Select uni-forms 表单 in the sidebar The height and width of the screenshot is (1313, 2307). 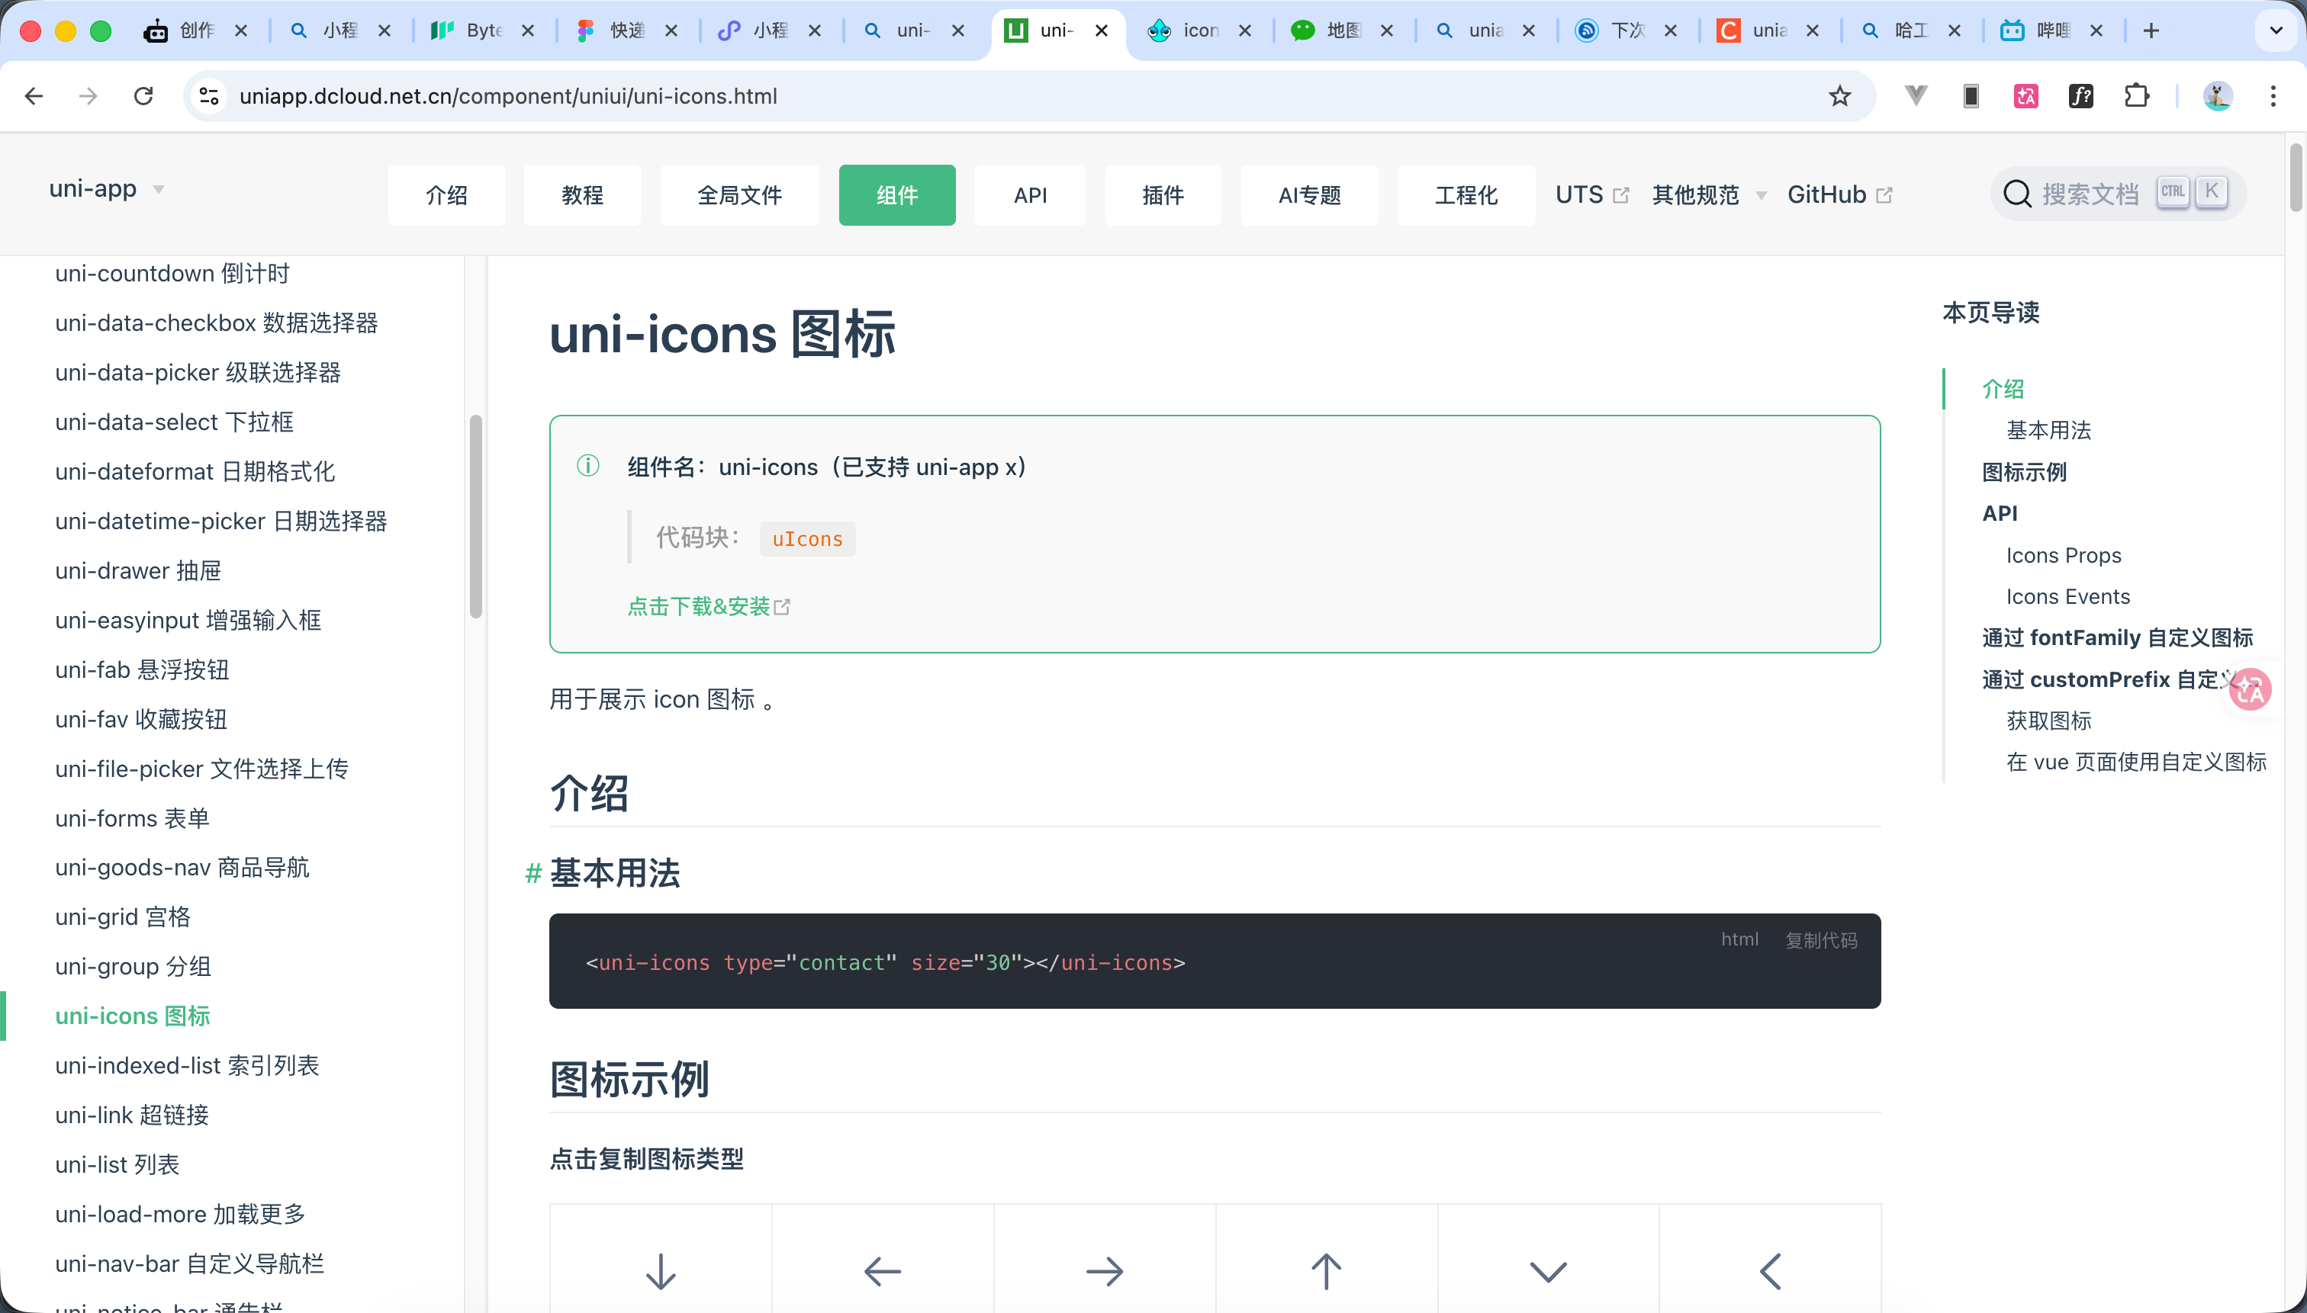(x=132, y=818)
